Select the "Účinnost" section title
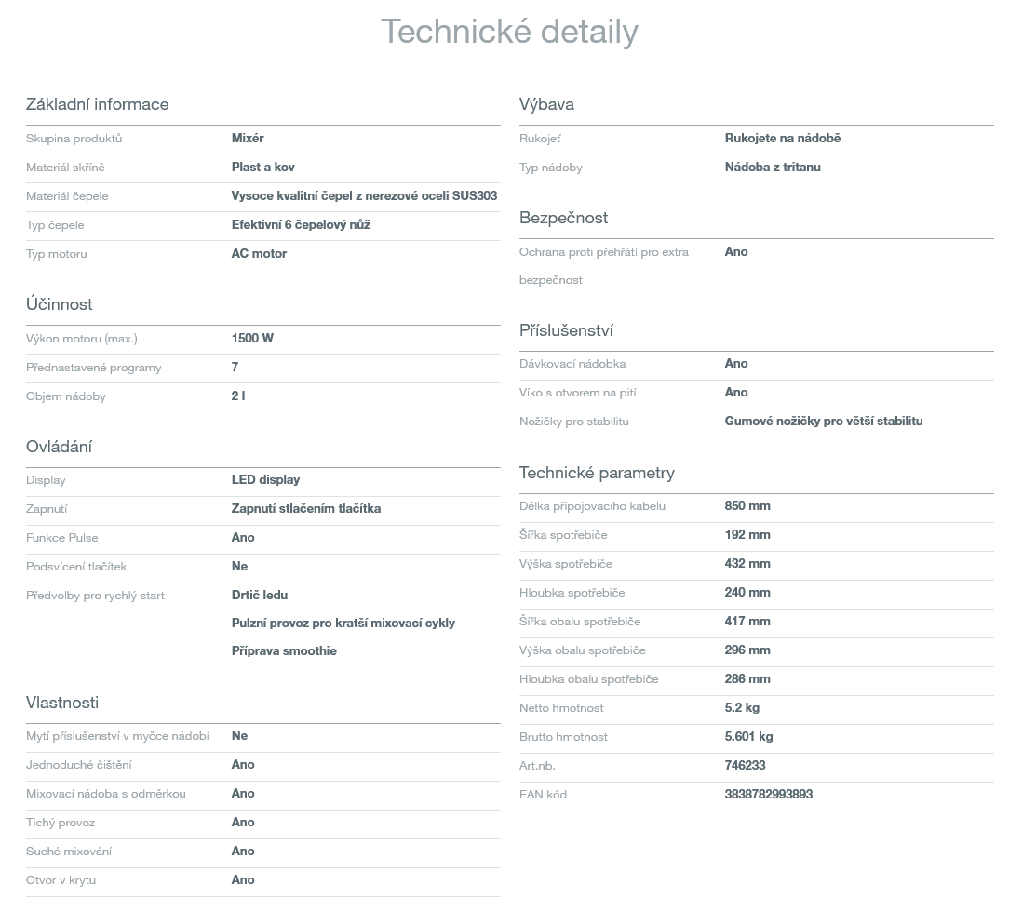 point(60,304)
